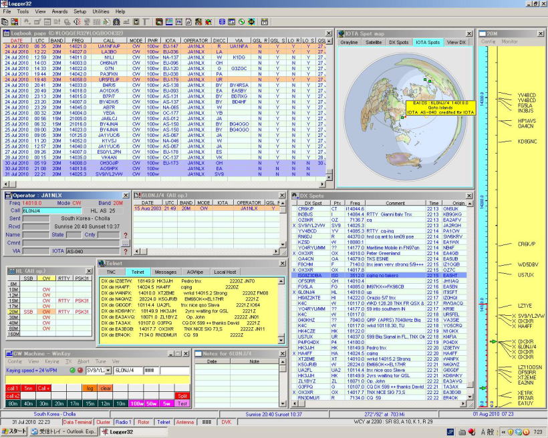Click the red-and-blue logbook toolbar icon

click(14, 22)
